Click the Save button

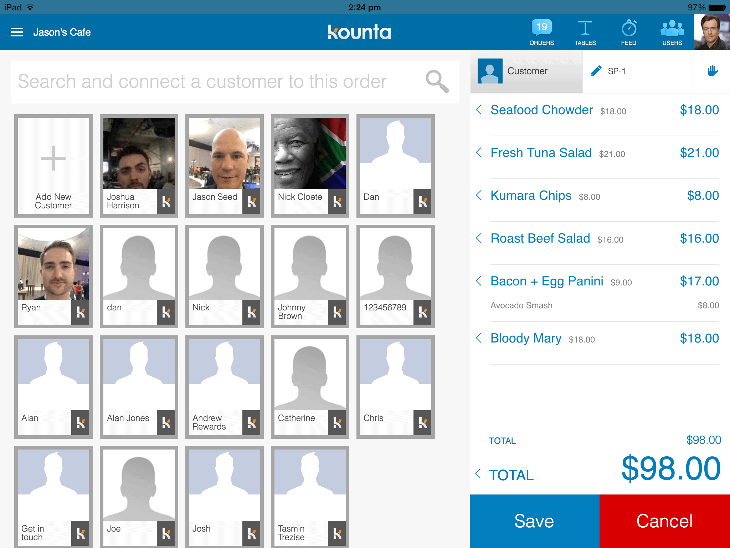[x=535, y=521]
